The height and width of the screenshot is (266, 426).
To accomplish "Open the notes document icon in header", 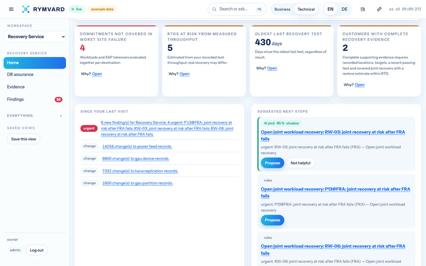I will pos(363,9).
